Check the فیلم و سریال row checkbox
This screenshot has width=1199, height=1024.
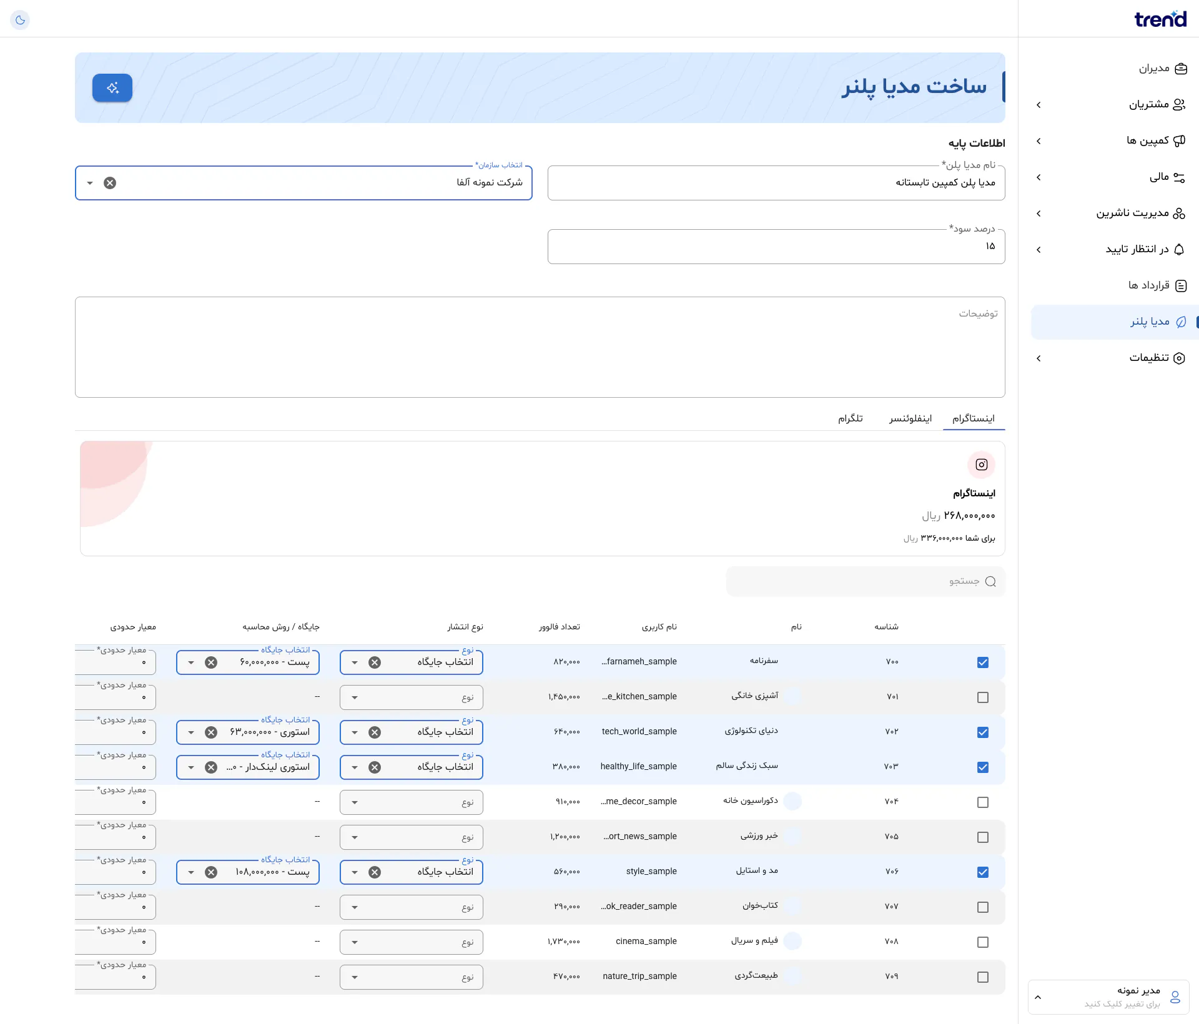[x=983, y=942]
